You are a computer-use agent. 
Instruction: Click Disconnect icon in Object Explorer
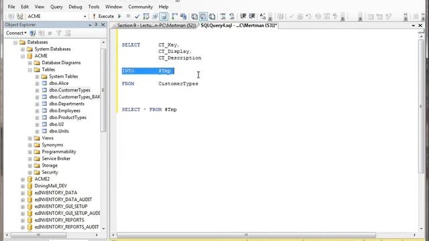tap(42, 33)
